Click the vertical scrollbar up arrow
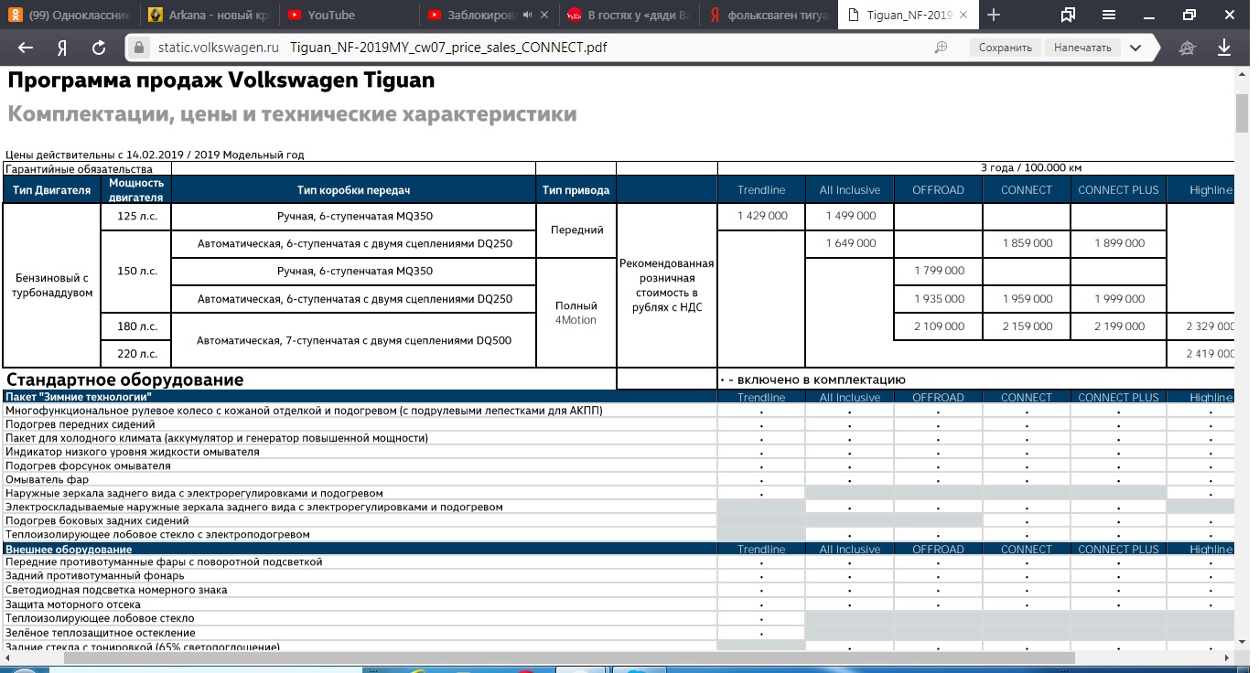The width and height of the screenshot is (1259, 673). pos(1243,77)
